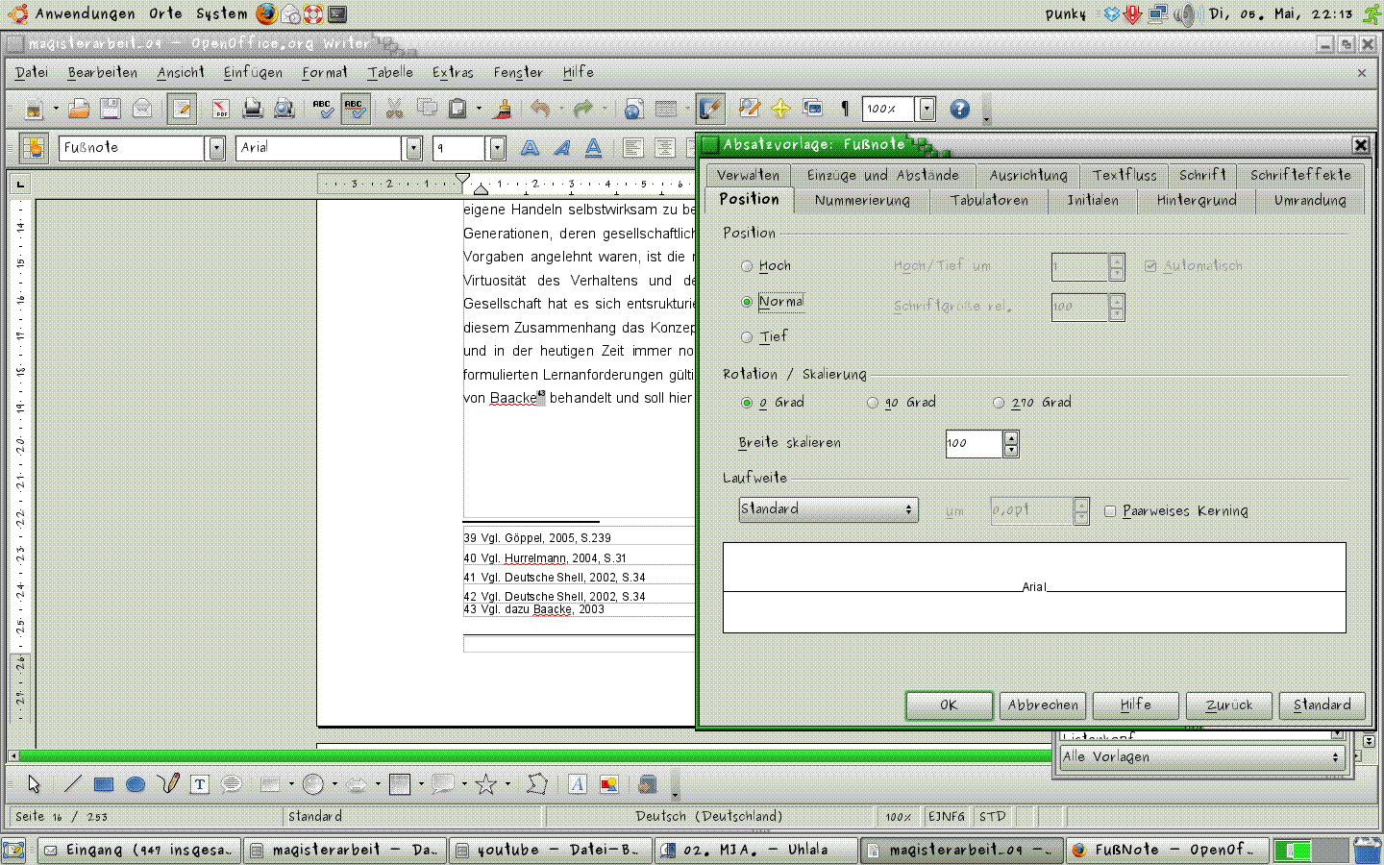Click the Export as PDF icon
Screen dimensions: 1384x865
click(x=220, y=110)
